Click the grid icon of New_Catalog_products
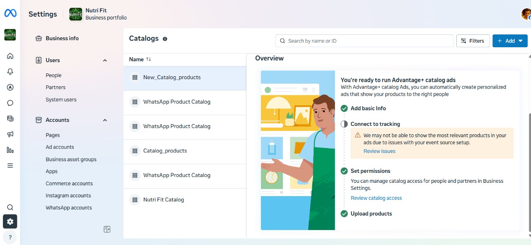 coord(135,78)
